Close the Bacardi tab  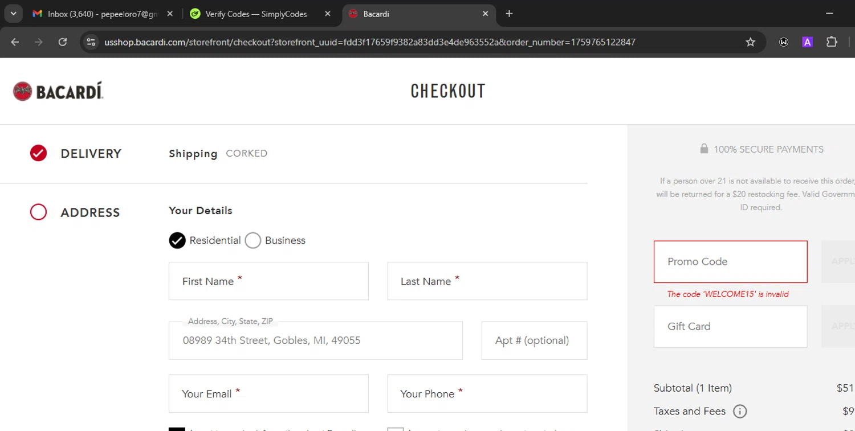point(485,14)
